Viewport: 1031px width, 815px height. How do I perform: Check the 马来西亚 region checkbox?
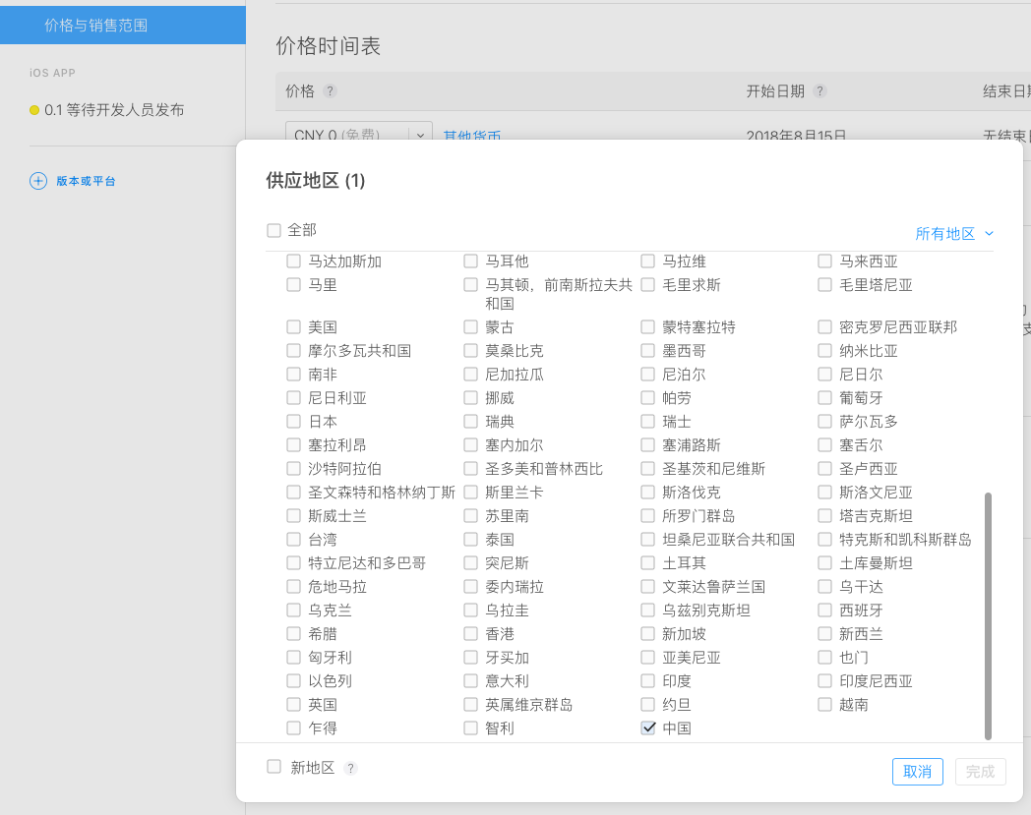(824, 261)
